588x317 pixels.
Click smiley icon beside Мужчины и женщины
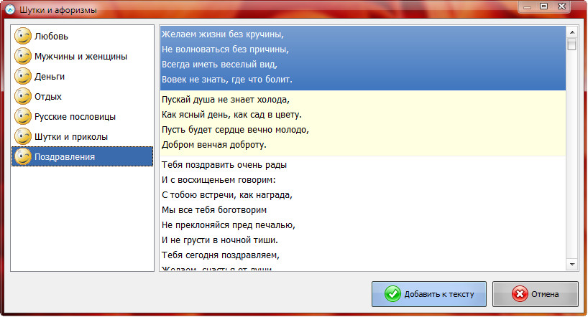tap(24, 56)
